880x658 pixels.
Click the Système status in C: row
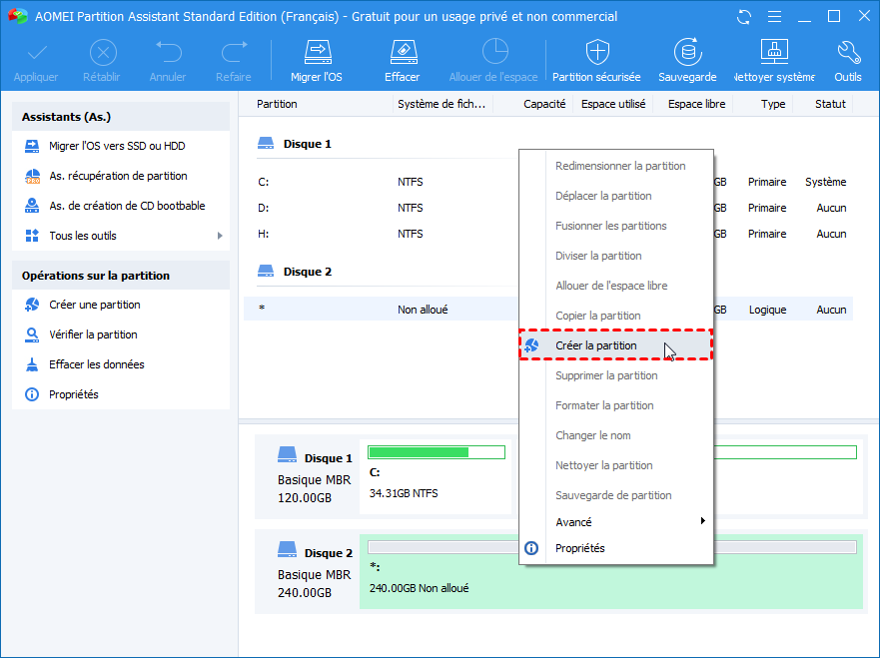(825, 182)
